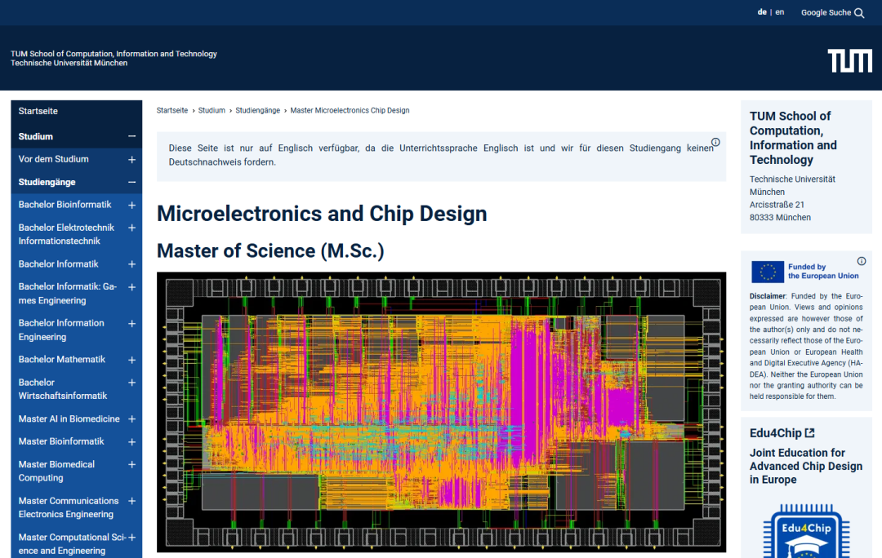882x558 pixels.
Task: Expand Master AI in Biomedicine entry
Action: tap(131, 419)
